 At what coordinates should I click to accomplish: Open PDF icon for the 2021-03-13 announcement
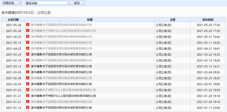tap(28, 66)
